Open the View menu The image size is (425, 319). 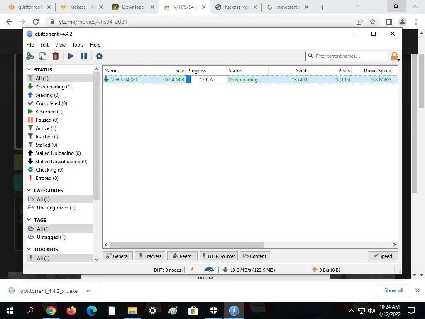coord(60,45)
